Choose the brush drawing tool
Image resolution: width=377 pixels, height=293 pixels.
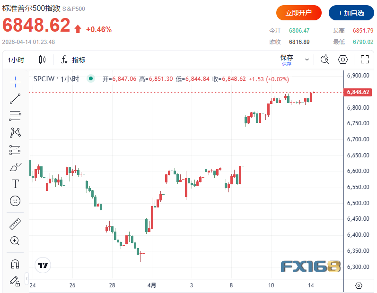[x=15, y=167]
